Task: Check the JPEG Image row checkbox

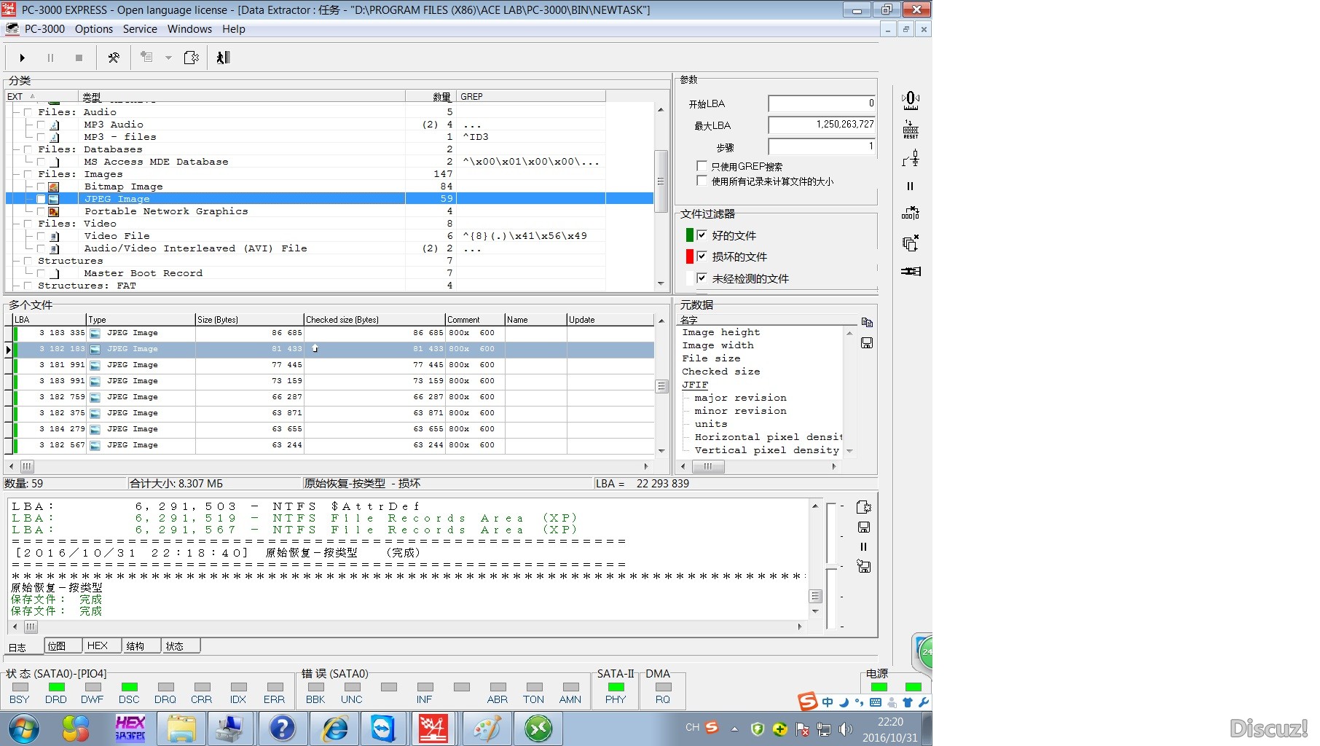Action: point(42,199)
